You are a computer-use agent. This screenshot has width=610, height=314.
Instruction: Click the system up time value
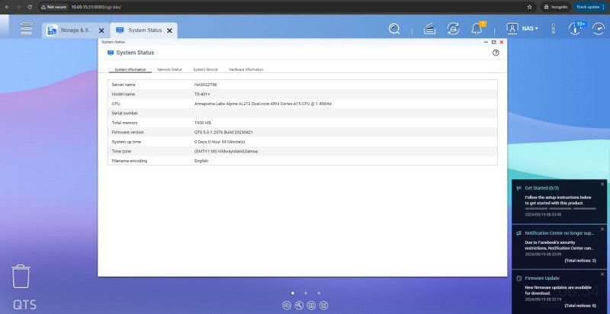(220, 142)
